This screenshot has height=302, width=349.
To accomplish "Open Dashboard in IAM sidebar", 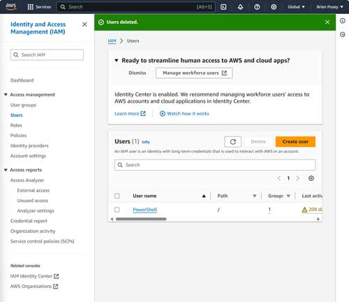I will pyautogui.click(x=22, y=80).
